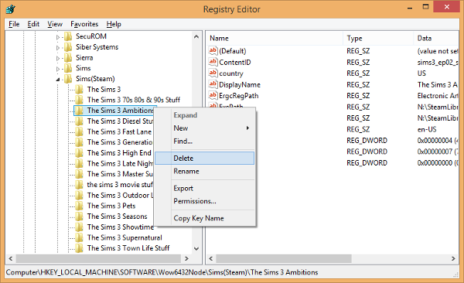Image resolution: width=464 pixels, height=283 pixels.
Task: Click the Name column header
Action: point(275,38)
